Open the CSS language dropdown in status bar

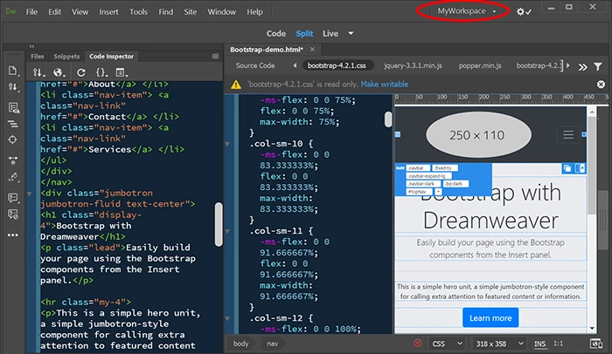(x=448, y=344)
